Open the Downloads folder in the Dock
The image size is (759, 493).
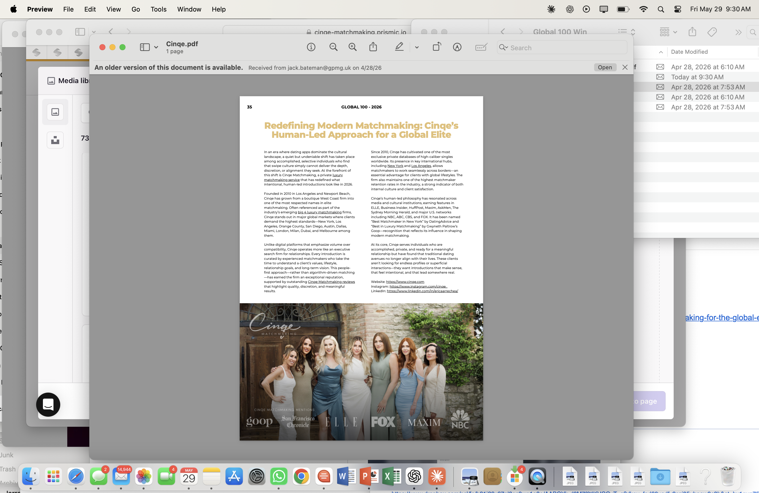pos(660,476)
